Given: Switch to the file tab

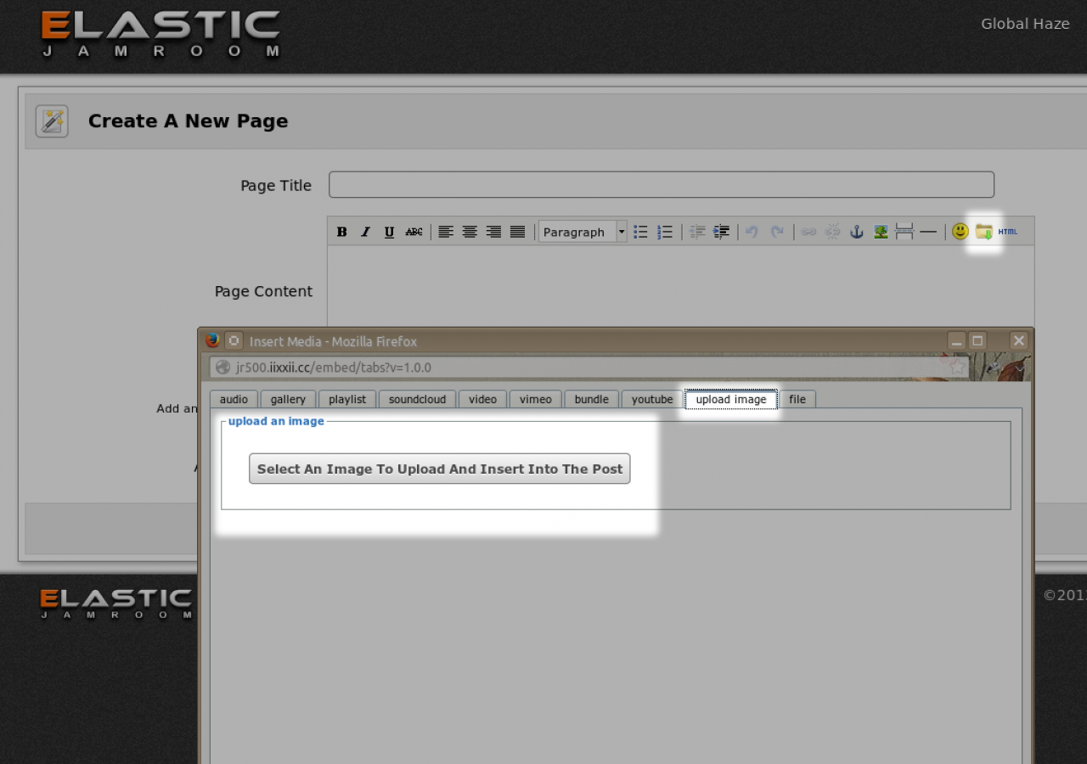Looking at the screenshot, I should coord(797,399).
